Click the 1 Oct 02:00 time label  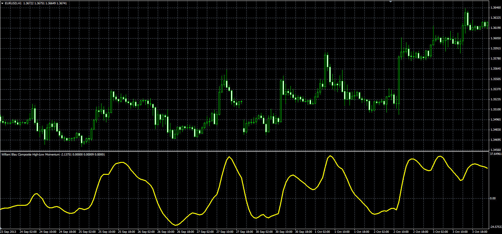[x=322, y=232]
